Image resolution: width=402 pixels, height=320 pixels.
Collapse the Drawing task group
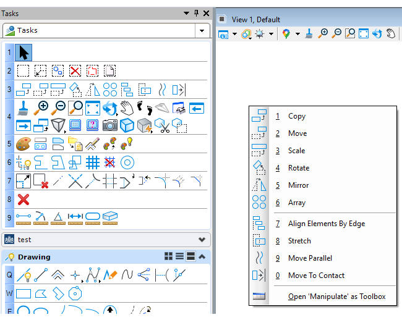(202, 256)
